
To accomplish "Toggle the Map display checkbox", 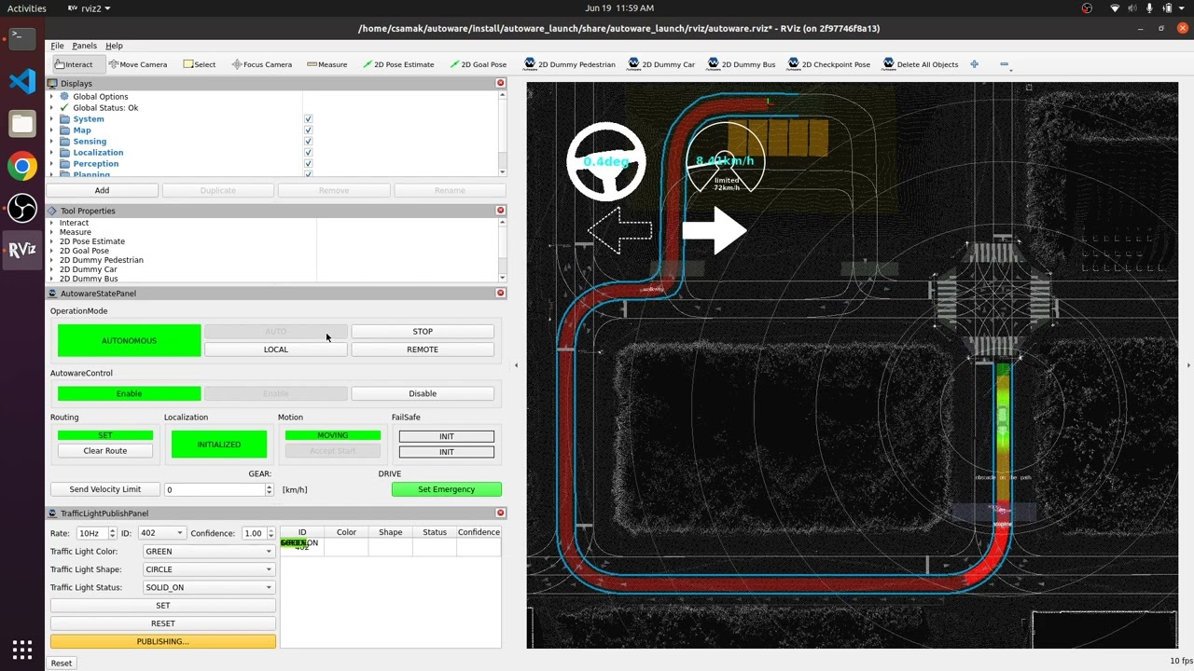I will (x=308, y=130).
